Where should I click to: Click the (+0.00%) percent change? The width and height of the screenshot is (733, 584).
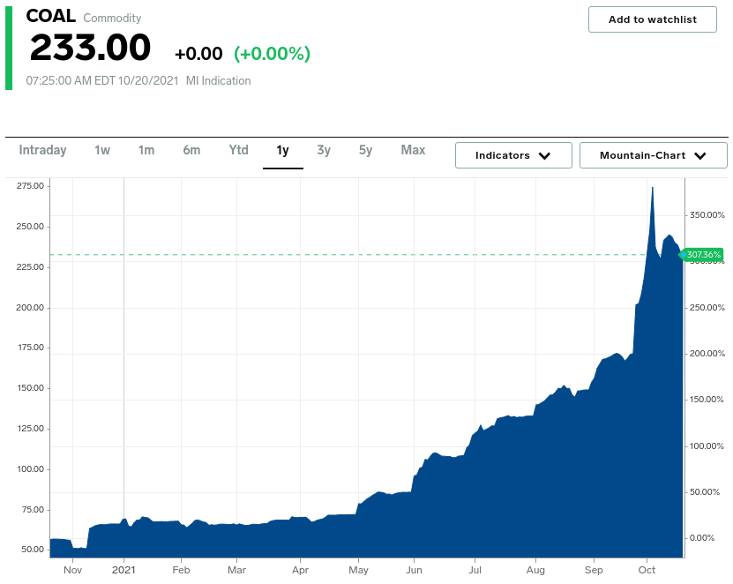272,54
